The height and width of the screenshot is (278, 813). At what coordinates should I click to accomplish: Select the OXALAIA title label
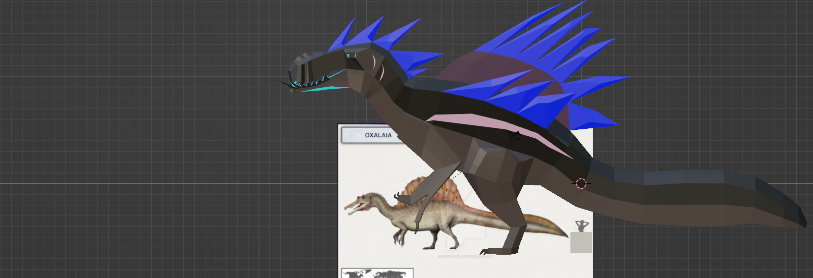[x=378, y=135]
